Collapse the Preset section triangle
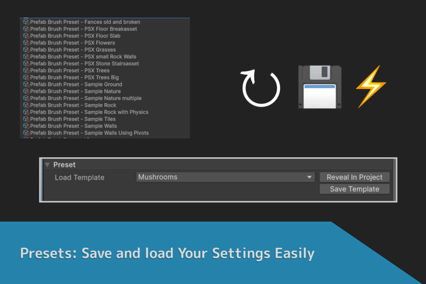Screen dimensions: 426x284 47,165
